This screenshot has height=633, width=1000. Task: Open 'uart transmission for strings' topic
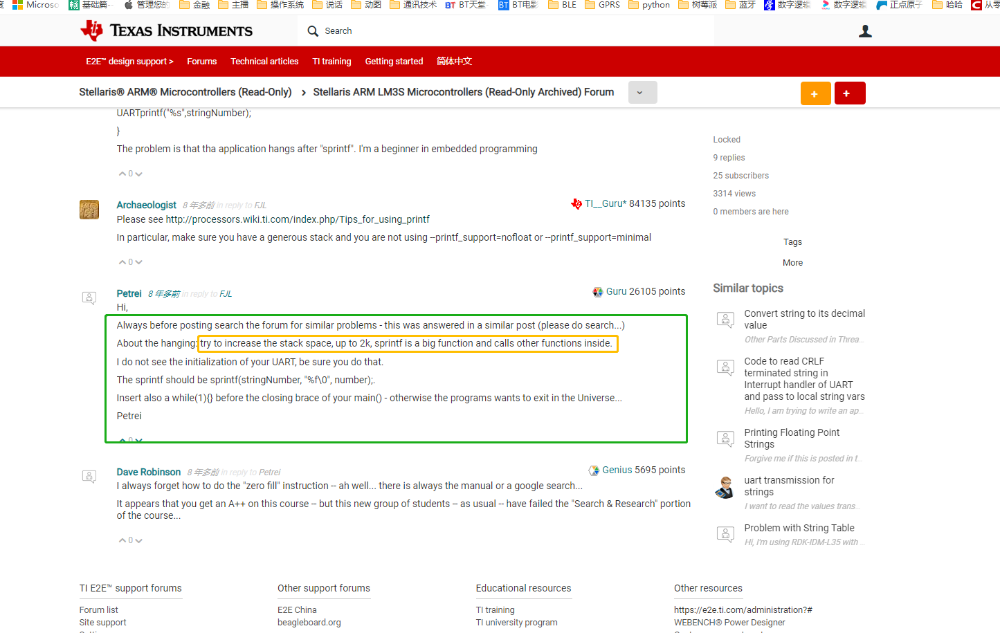point(789,486)
